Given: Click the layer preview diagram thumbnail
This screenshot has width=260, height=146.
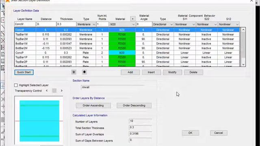Looking at the screenshot, I should tap(39, 121).
